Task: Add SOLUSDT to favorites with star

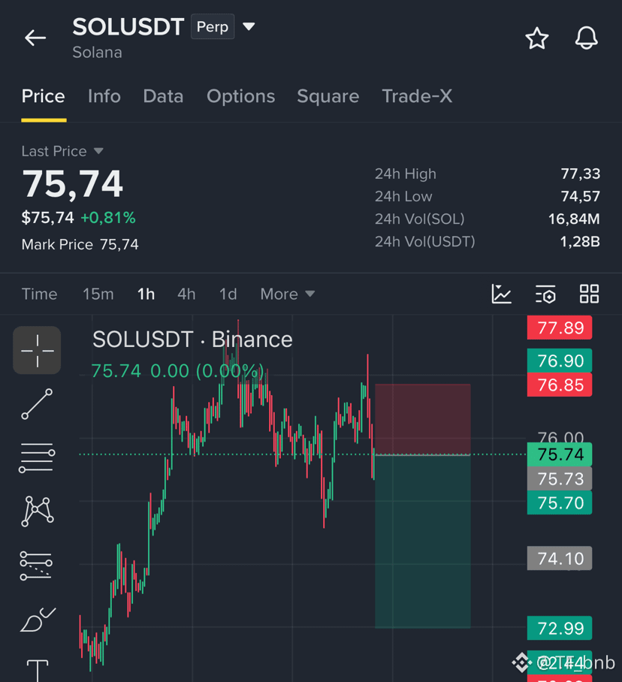Action: pos(537,38)
